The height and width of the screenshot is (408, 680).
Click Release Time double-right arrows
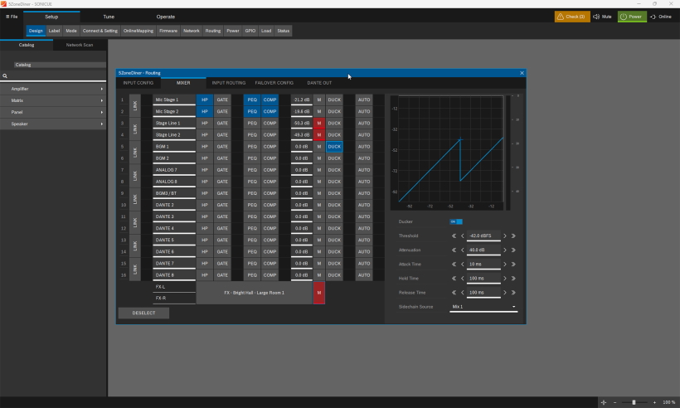(x=513, y=293)
